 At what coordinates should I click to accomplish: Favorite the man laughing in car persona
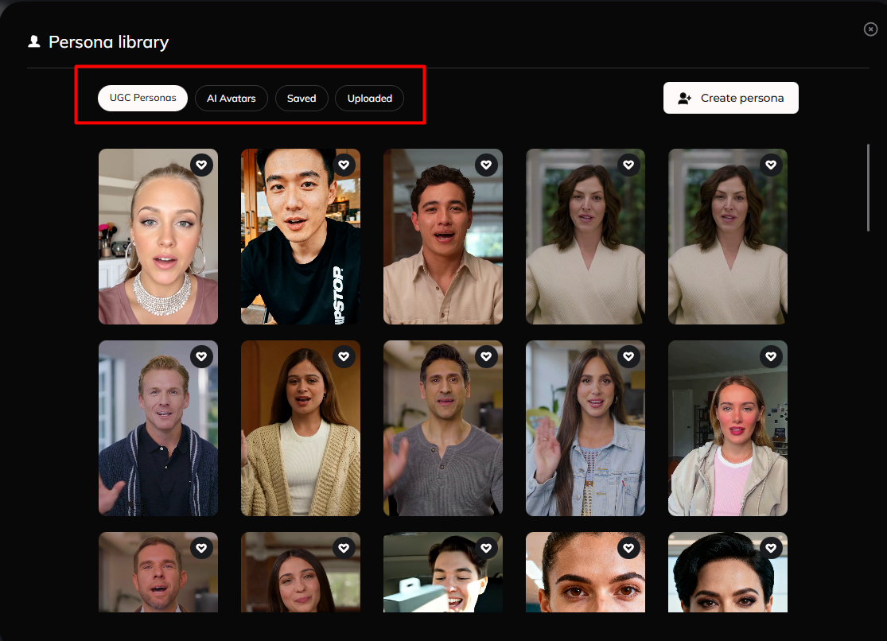point(487,548)
